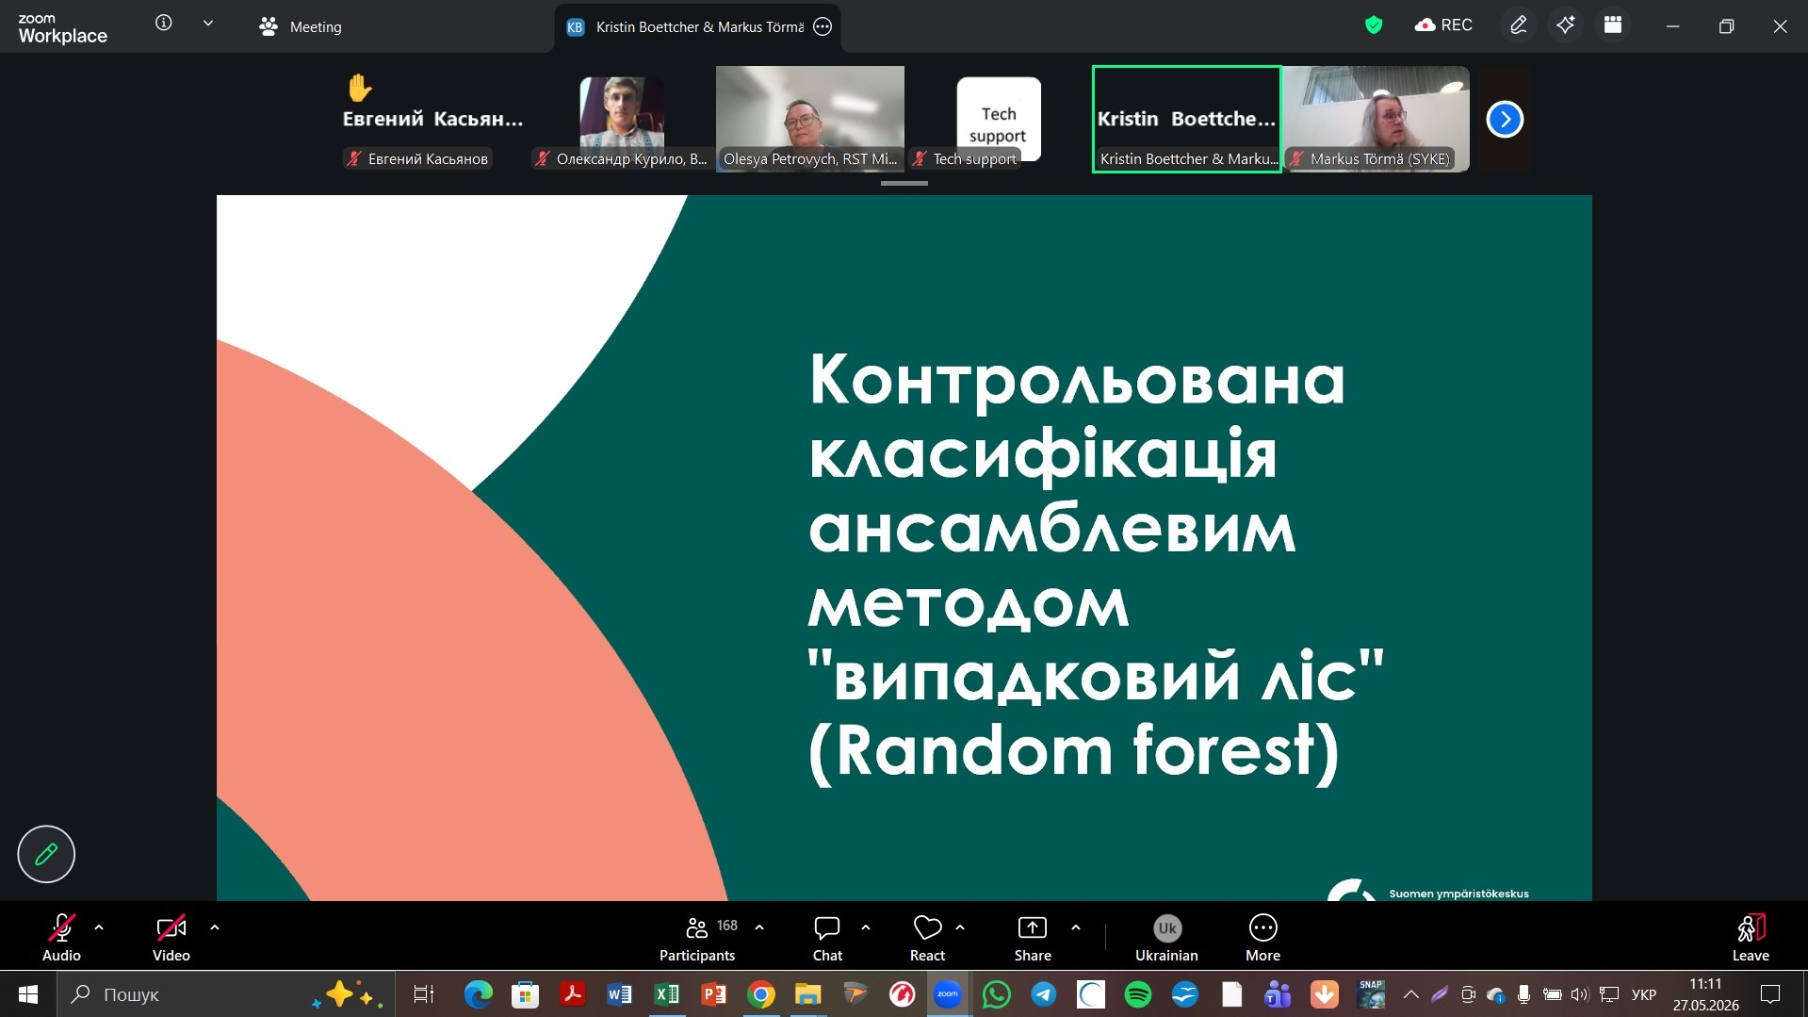Click the green encryption shield icon
Image resolution: width=1808 pixels, height=1017 pixels.
[x=1374, y=25]
